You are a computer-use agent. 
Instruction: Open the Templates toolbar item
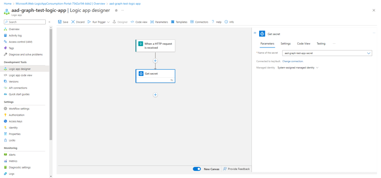179,22
